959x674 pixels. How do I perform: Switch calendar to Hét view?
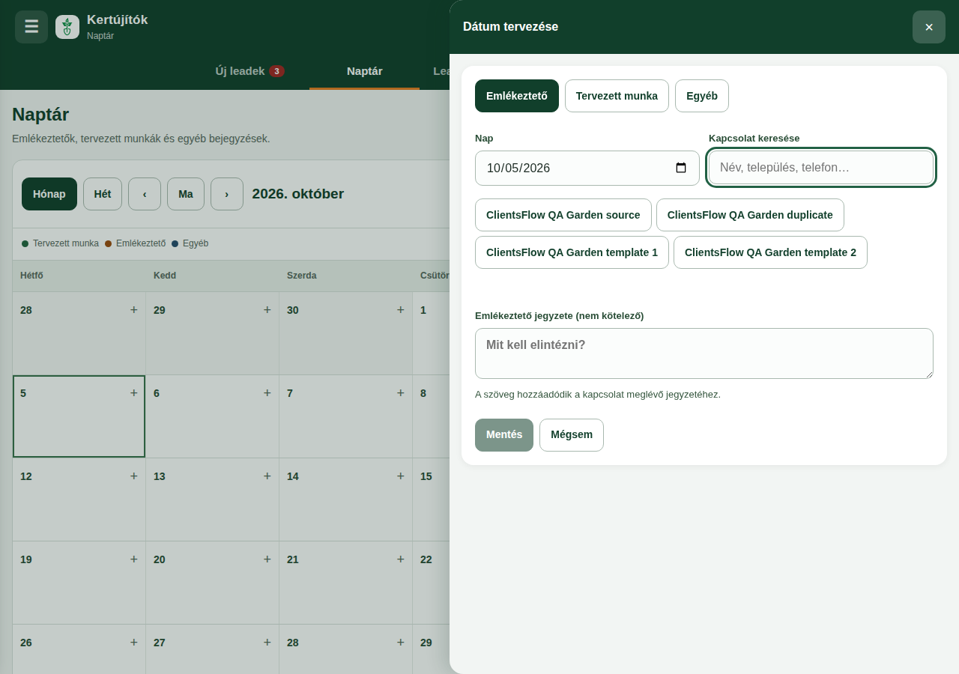pos(103,194)
